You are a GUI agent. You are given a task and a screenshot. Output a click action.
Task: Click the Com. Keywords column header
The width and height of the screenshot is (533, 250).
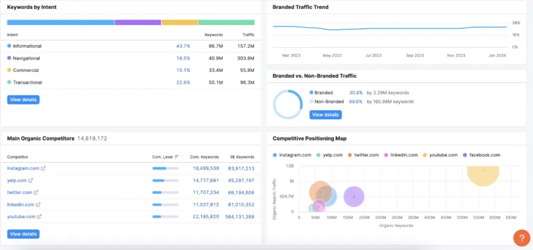204,157
